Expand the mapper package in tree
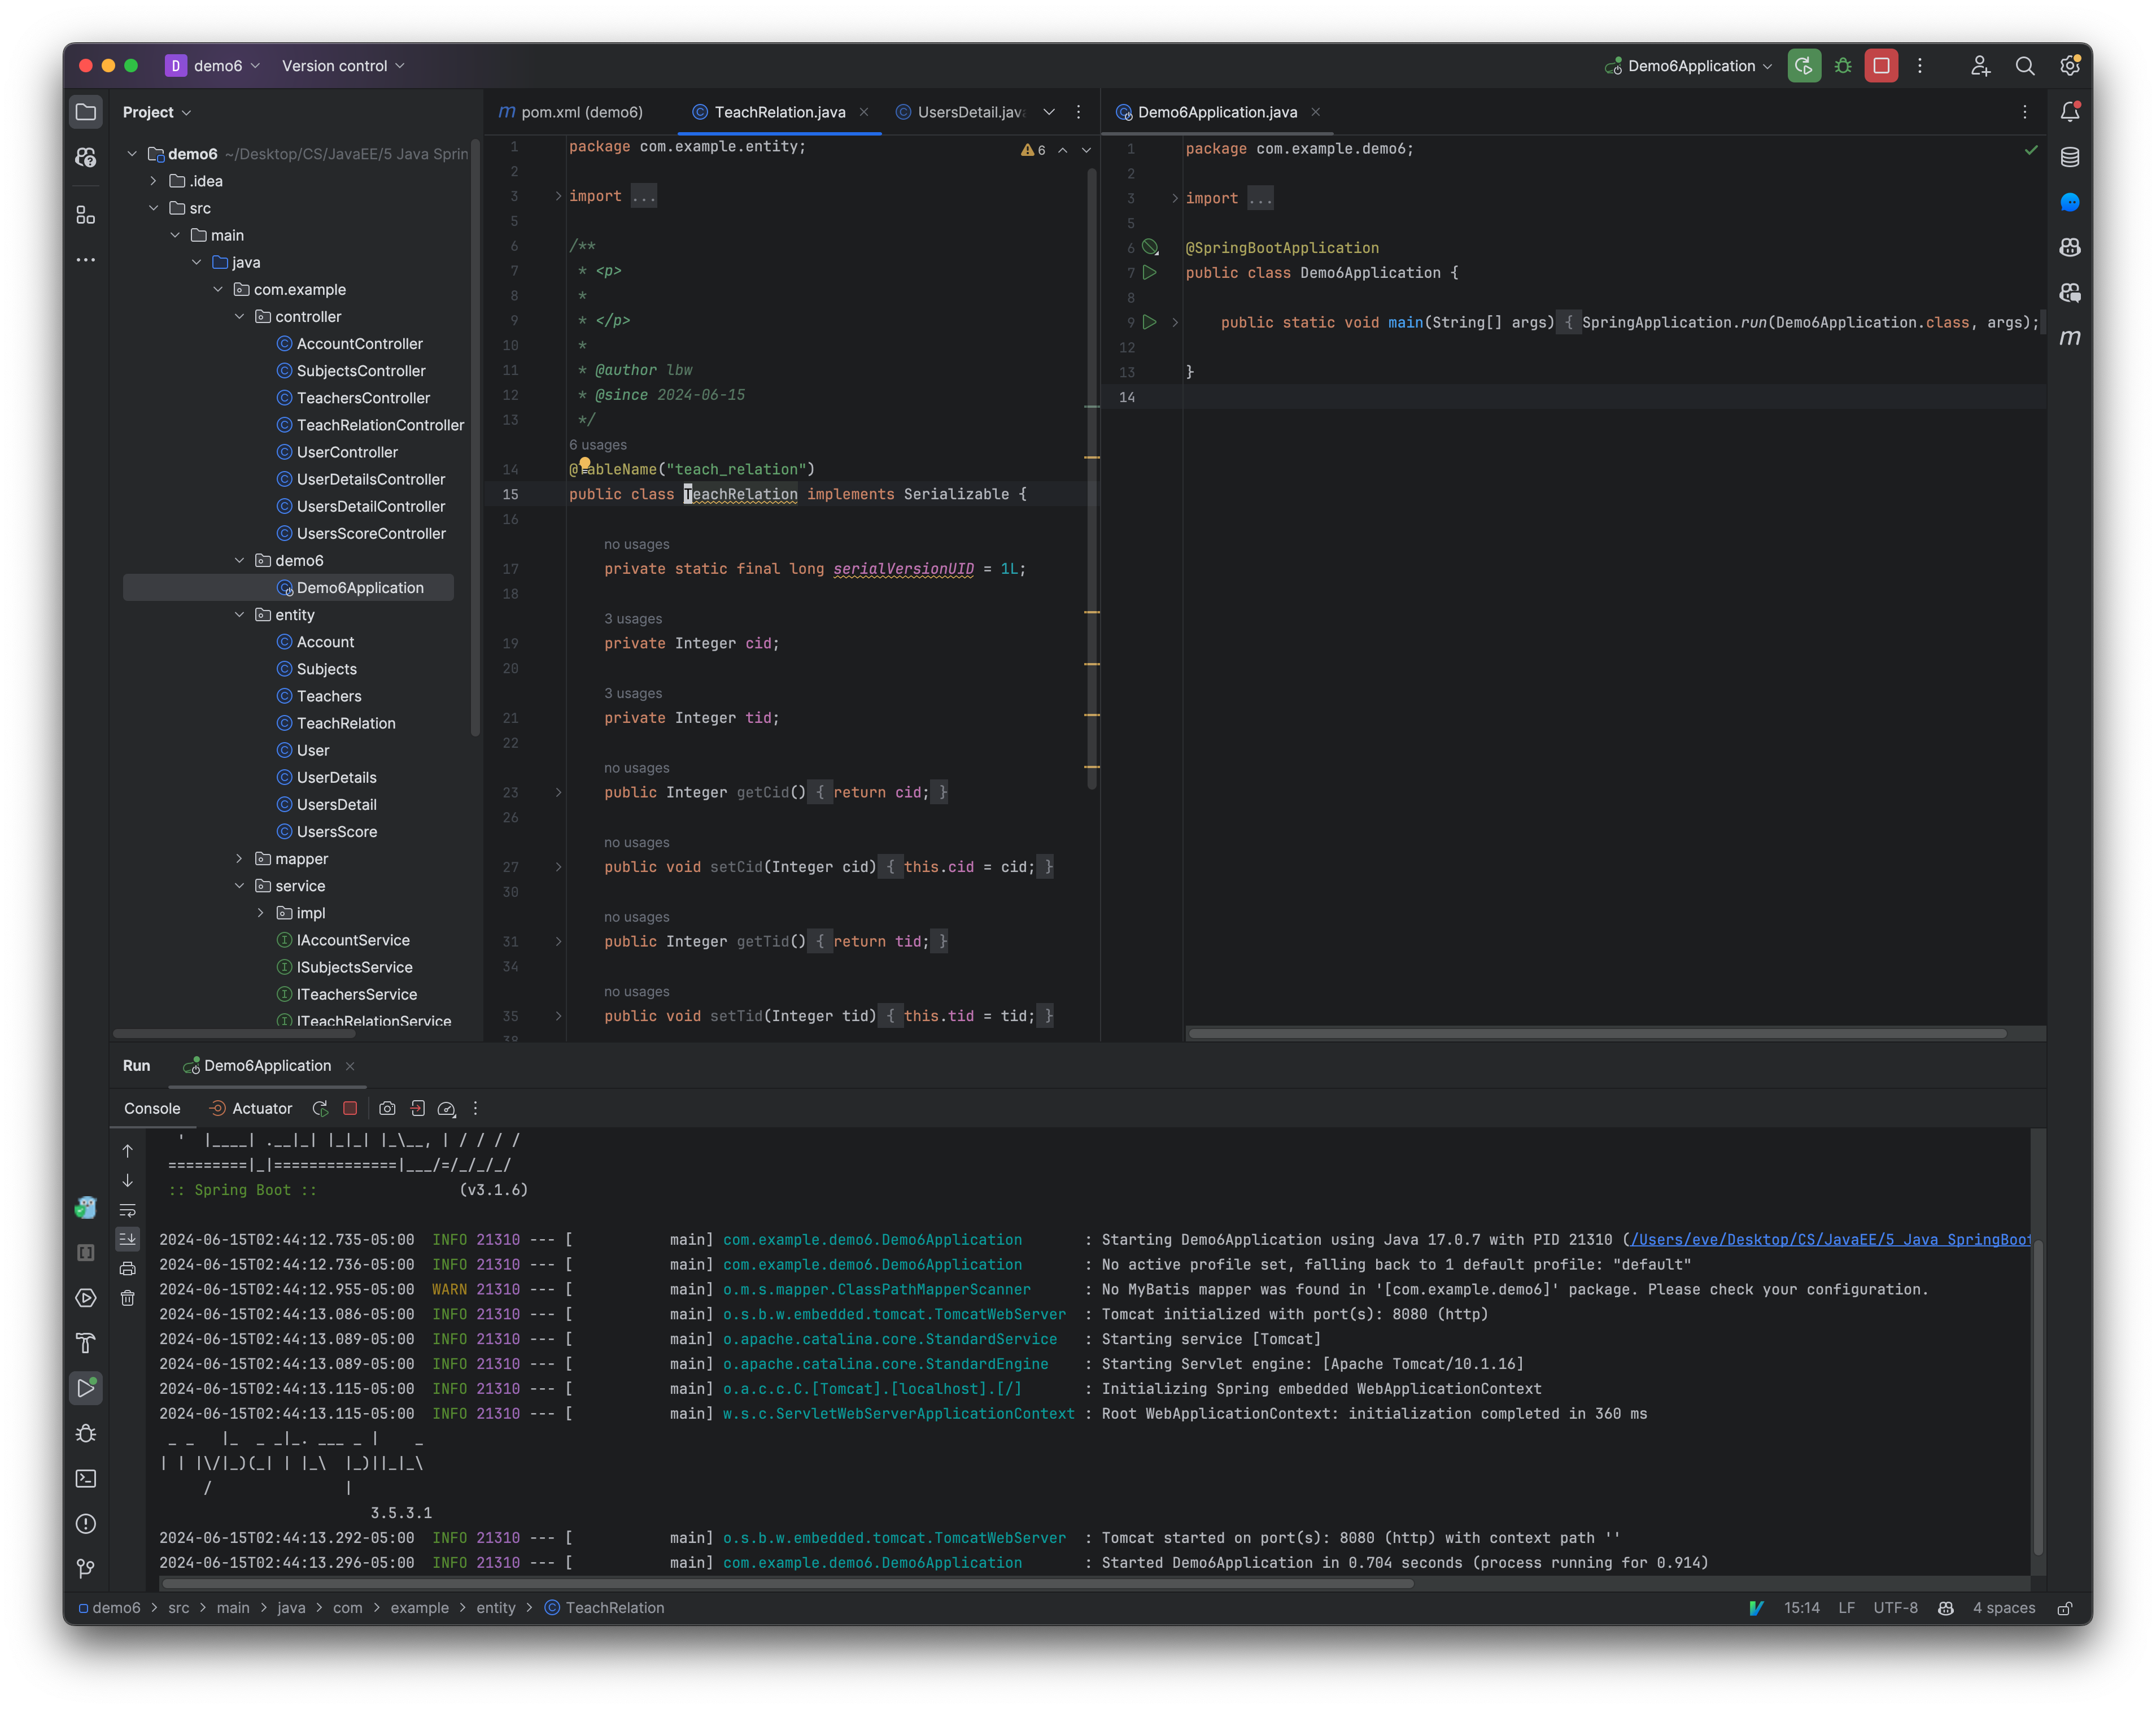The image size is (2156, 1709). coord(239,858)
